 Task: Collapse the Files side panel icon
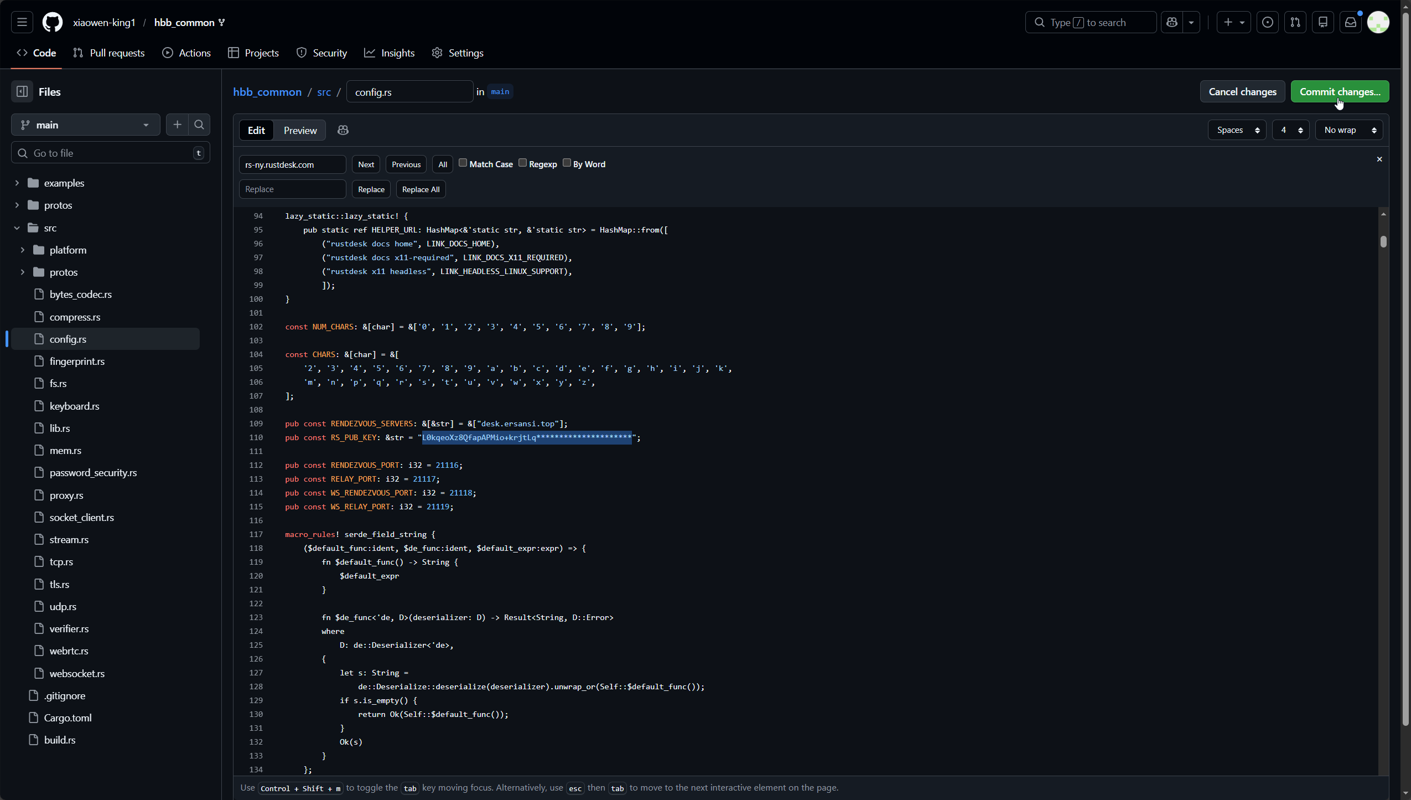coord(22,92)
